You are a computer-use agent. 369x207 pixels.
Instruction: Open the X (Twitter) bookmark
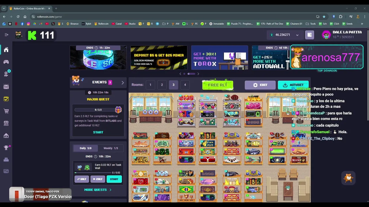coord(53,24)
